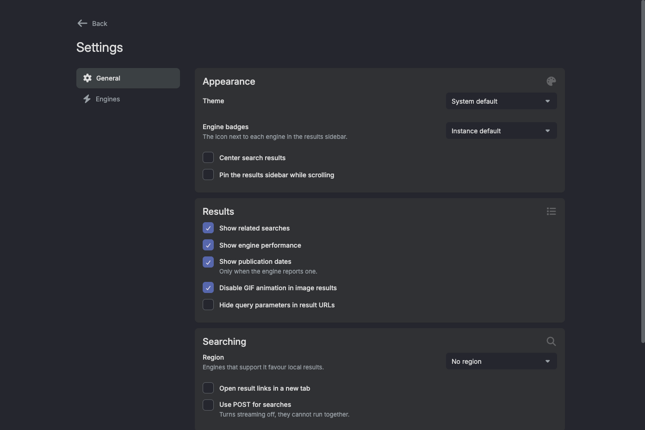Click the Searching magnifier icon
The image size is (645, 430).
point(551,342)
